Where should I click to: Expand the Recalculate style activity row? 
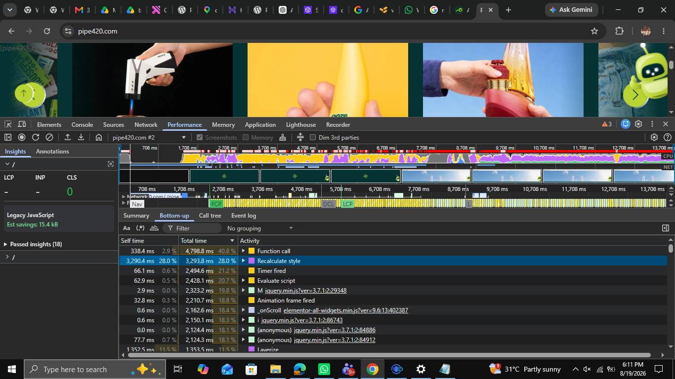(243, 261)
